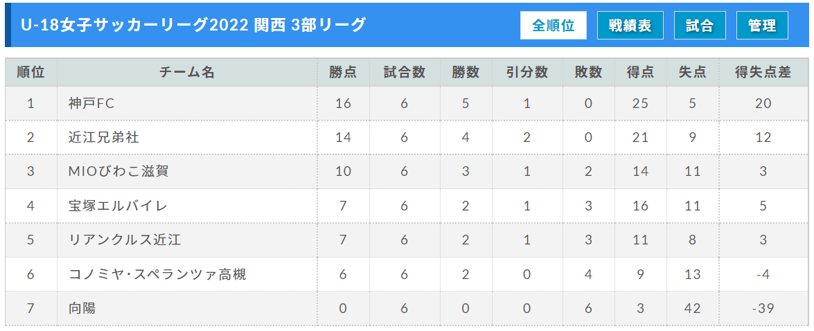Click the 試合数 column header
This screenshot has width=814, height=331.
click(404, 73)
